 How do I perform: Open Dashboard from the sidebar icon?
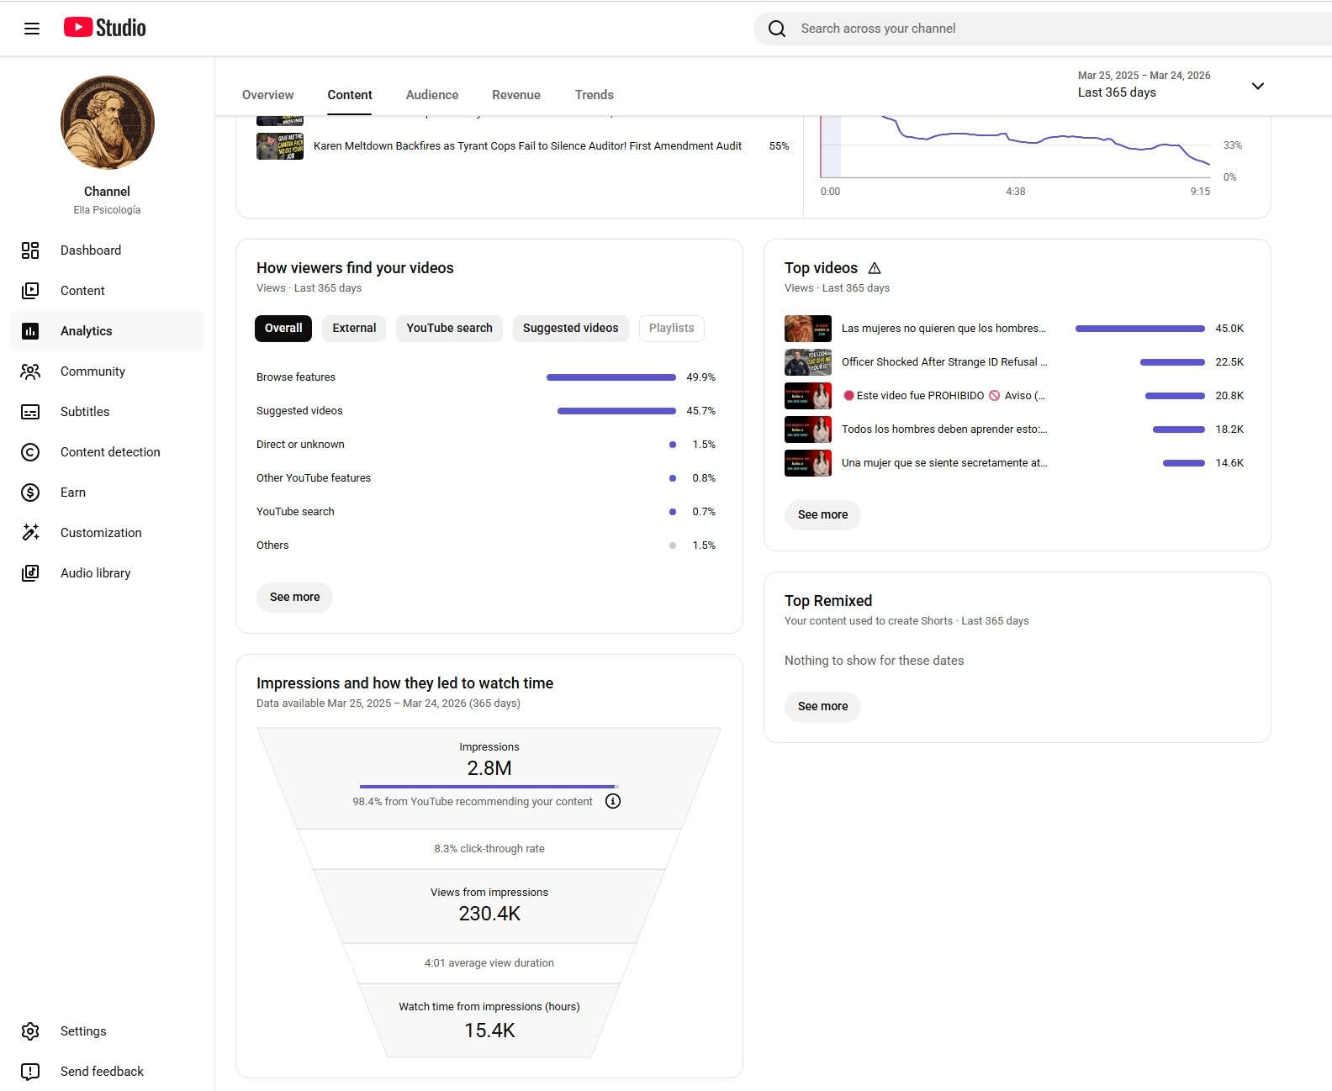(30, 250)
